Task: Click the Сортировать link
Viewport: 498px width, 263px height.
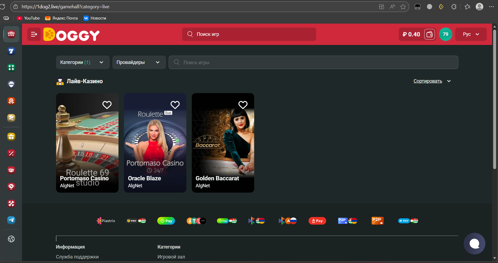Action: click(427, 81)
